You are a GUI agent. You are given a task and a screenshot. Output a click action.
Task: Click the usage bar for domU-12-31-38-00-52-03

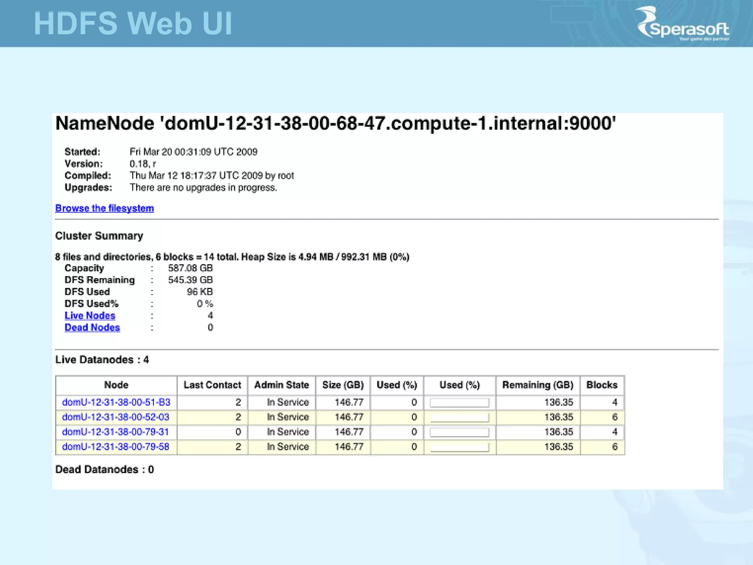click(460, 417)
